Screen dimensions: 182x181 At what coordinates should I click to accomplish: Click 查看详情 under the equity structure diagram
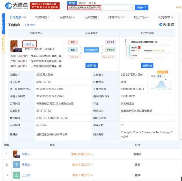coord(147,66)
